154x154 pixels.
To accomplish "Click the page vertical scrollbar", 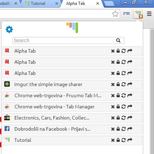I will click(152, 92).
